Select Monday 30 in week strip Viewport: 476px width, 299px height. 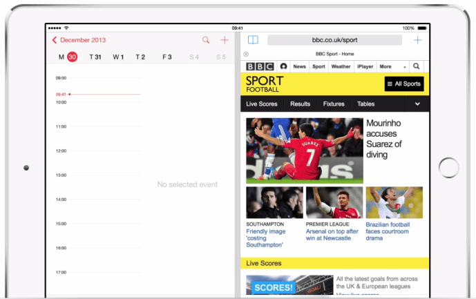68,57
